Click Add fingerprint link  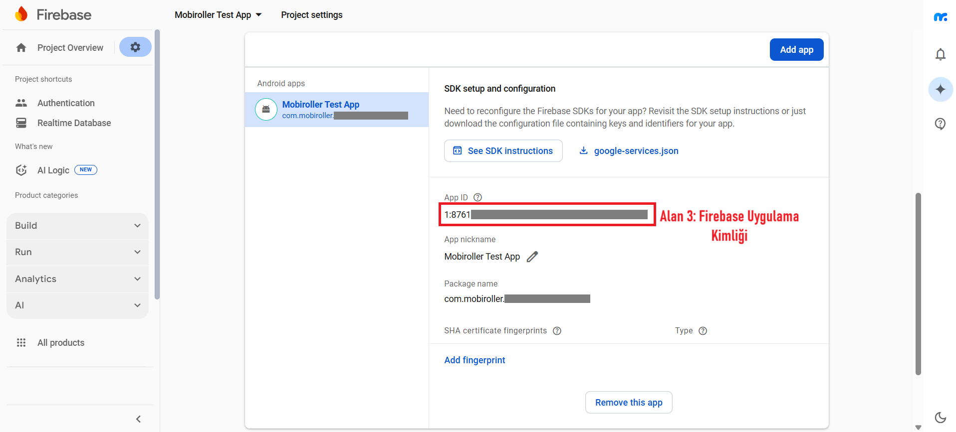click(475, 360)
